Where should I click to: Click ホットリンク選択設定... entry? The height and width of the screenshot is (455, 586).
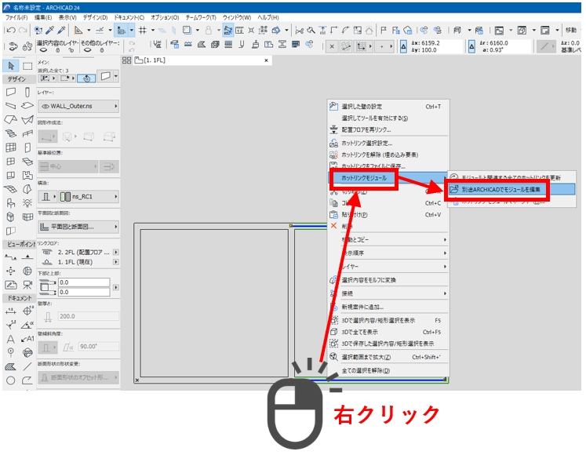click(x=388, y=144)
